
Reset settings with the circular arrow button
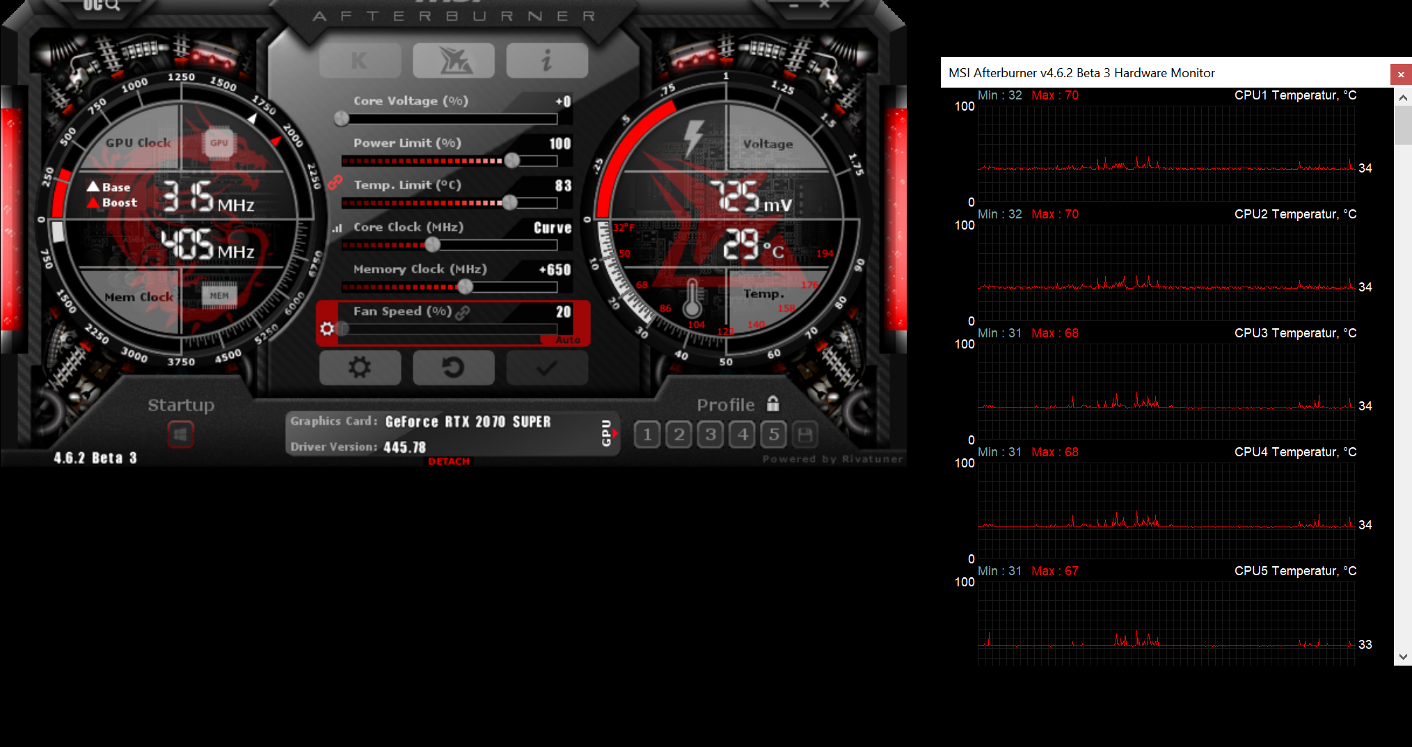pyautogui.click(x=453, y=367)
